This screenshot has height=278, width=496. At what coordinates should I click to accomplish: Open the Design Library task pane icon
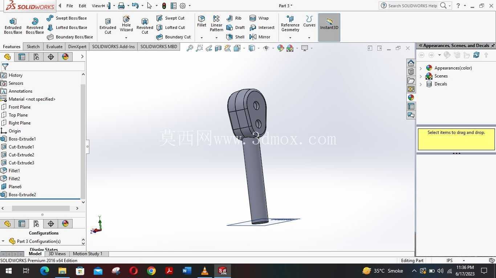[x=411, y=72]
